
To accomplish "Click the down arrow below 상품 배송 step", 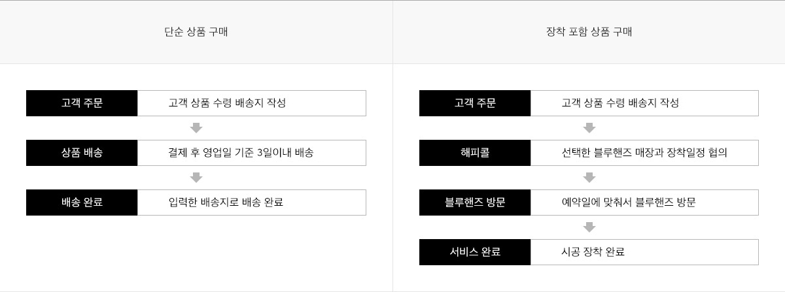I will pyautogui.click(x=196, y=178).
